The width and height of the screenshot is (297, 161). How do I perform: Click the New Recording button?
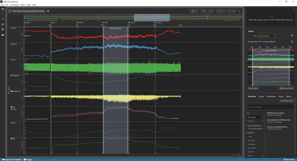(x=286, y=101)
